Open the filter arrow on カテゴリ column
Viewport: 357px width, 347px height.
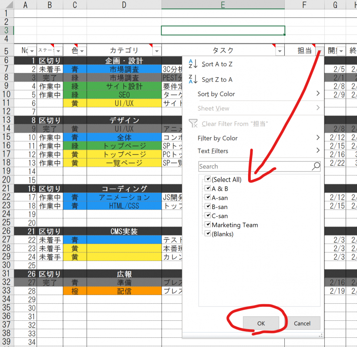[x=156, y=51]
